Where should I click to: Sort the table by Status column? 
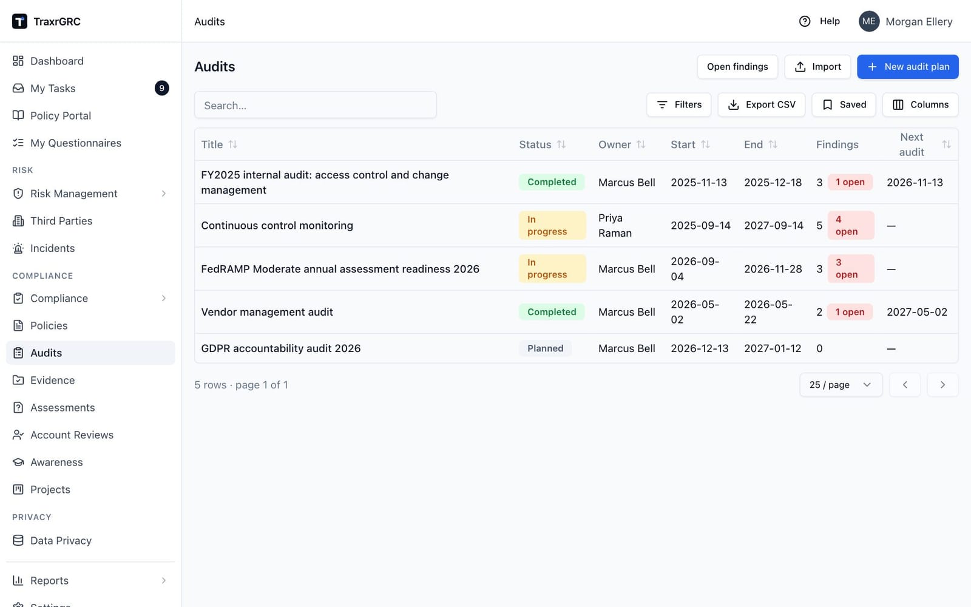tap(543, 144)
